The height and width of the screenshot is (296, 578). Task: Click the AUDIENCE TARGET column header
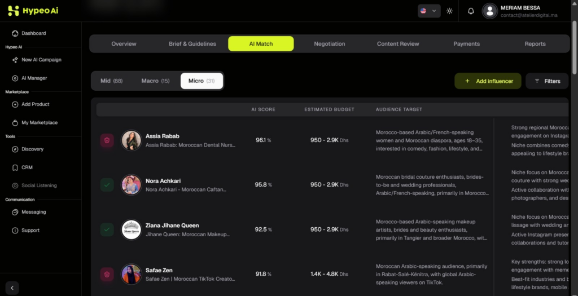click(x=399, y=110)
